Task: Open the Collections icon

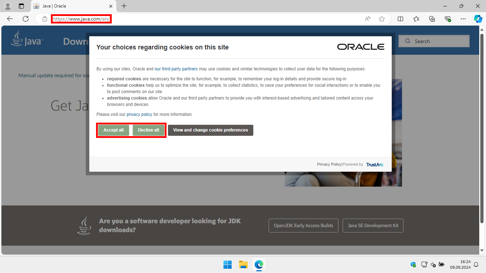Action: pos(432,19)
